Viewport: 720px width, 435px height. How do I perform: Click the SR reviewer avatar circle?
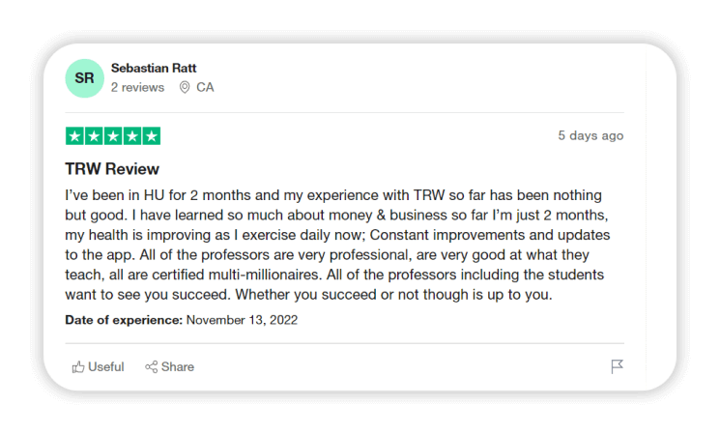(84, 78)
